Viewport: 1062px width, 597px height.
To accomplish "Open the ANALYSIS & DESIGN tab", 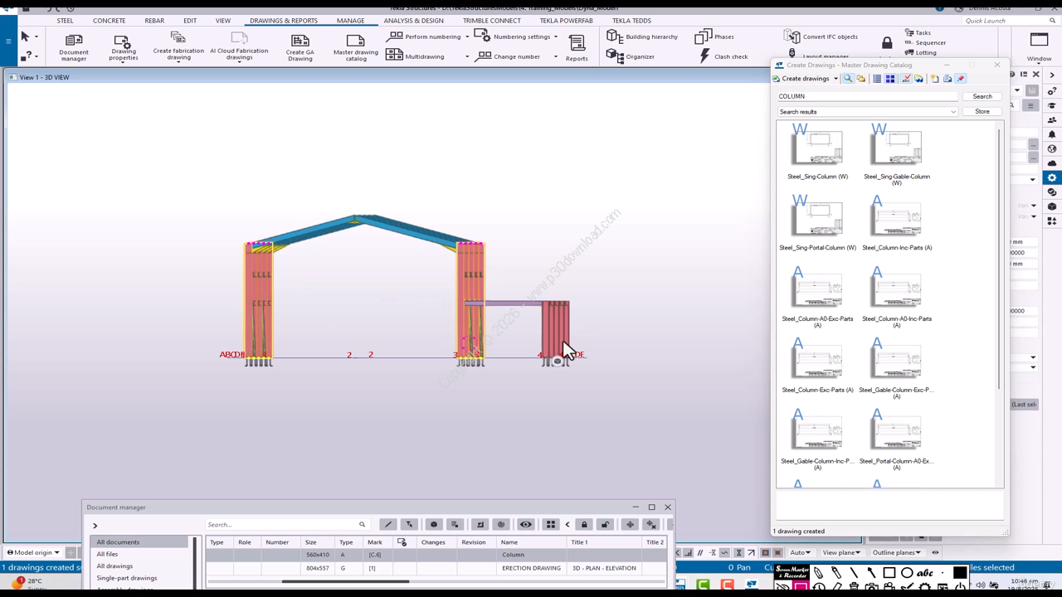I will 413,21.
